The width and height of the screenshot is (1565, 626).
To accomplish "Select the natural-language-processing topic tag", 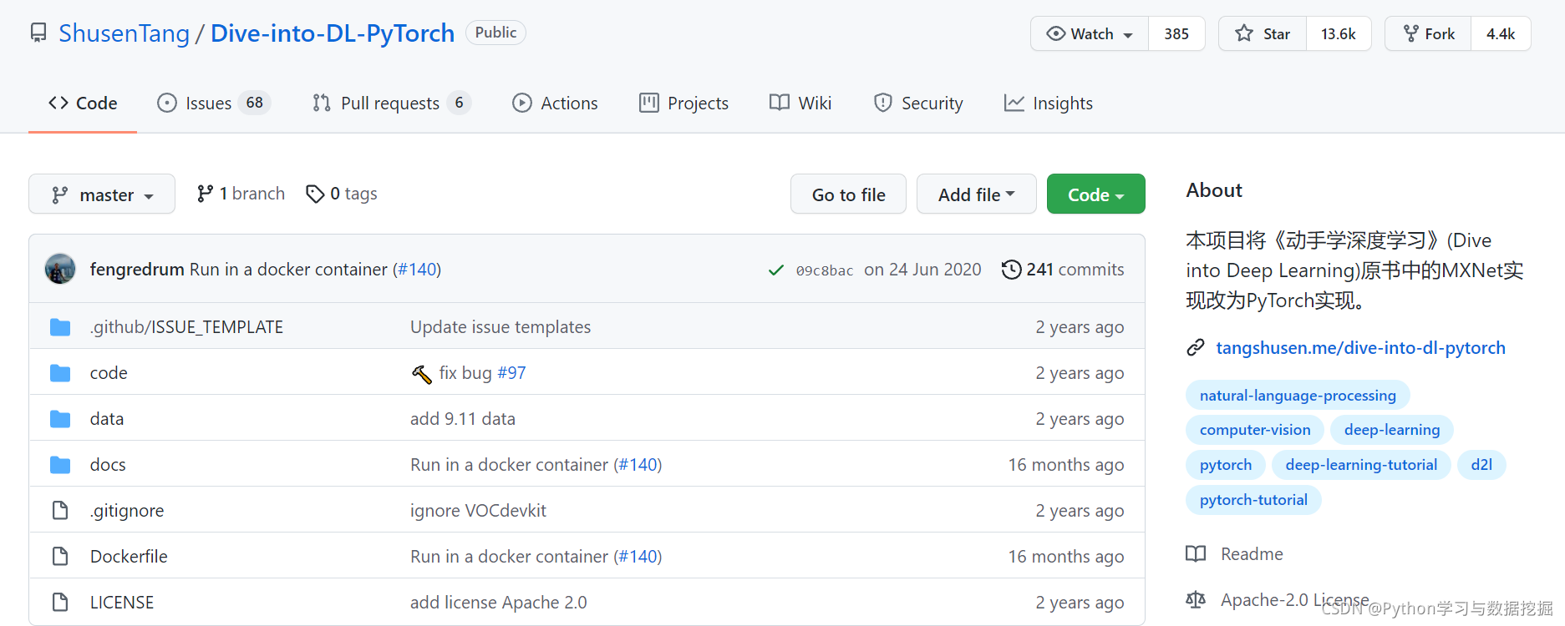I will point(1298,395).
